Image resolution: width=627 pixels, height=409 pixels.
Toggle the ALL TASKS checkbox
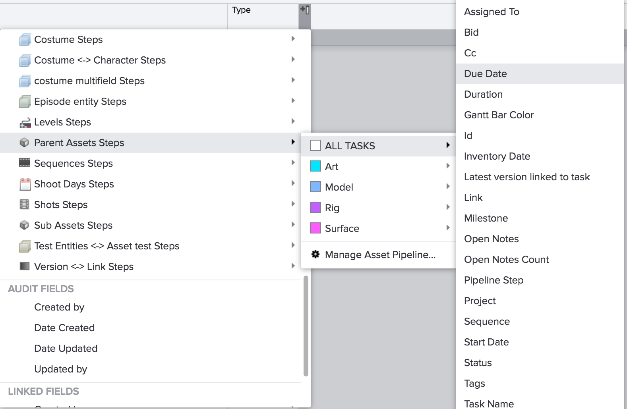[x=315, y=146]
